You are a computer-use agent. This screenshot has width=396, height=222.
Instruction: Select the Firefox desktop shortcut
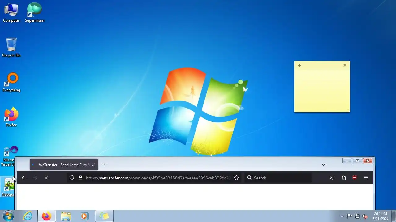click(x=11, y=117)
